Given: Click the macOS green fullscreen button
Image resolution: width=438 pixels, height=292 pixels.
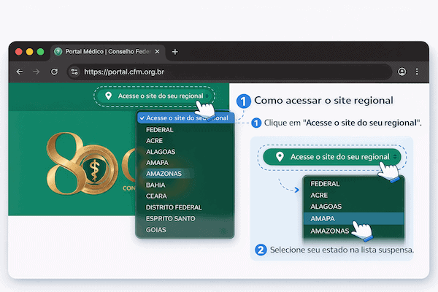Looking at the screenshot, I should pyautogui.click(x=40, y=52).
